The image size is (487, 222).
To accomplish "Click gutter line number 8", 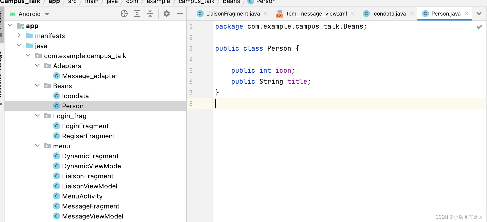I will click(x=191, y=103).
